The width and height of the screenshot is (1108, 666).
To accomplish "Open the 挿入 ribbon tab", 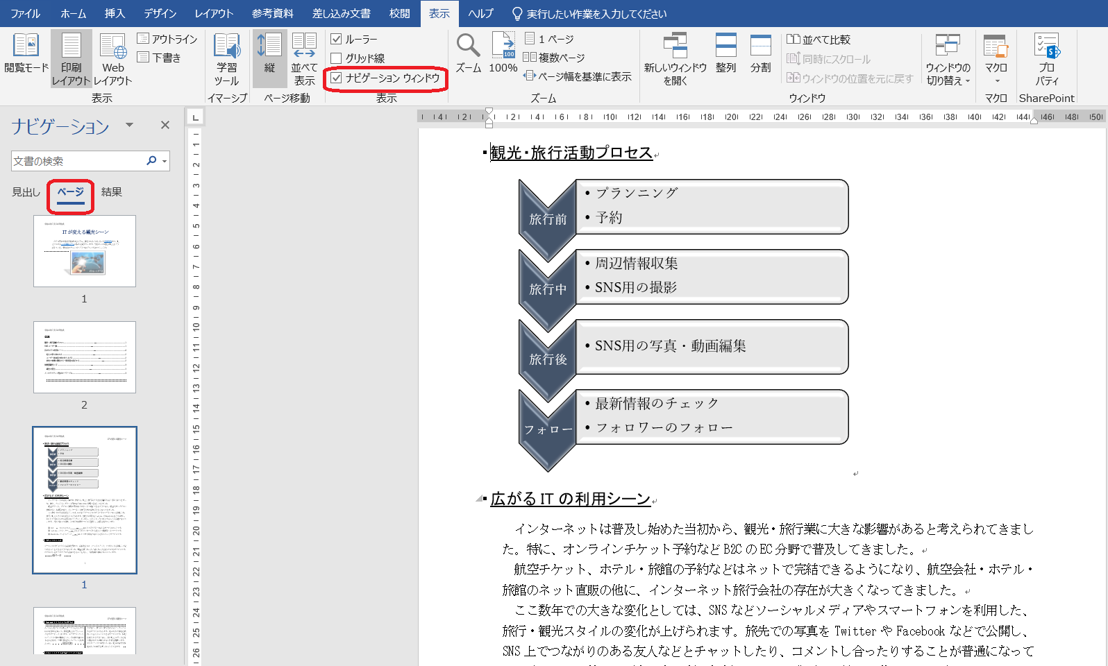I will click(115, 13).
